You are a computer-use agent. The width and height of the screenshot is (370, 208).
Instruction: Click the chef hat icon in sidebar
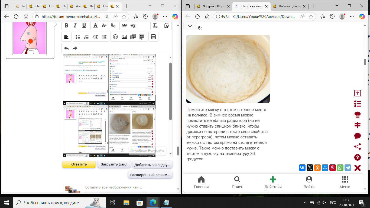358,115
